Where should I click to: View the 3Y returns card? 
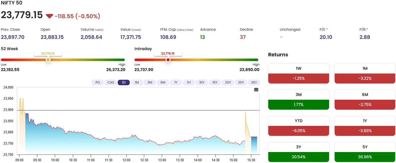click(x=299, y=152)
